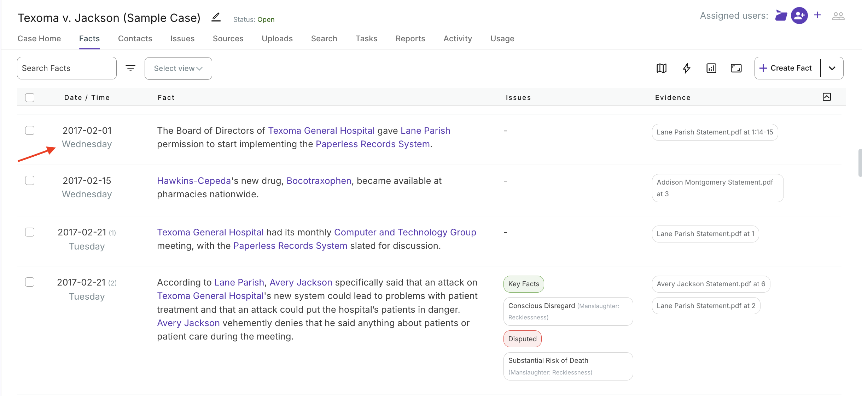Click the page vertical scrollbar thumb
This screenshot has height=396, width=862.
pos(860,163)
